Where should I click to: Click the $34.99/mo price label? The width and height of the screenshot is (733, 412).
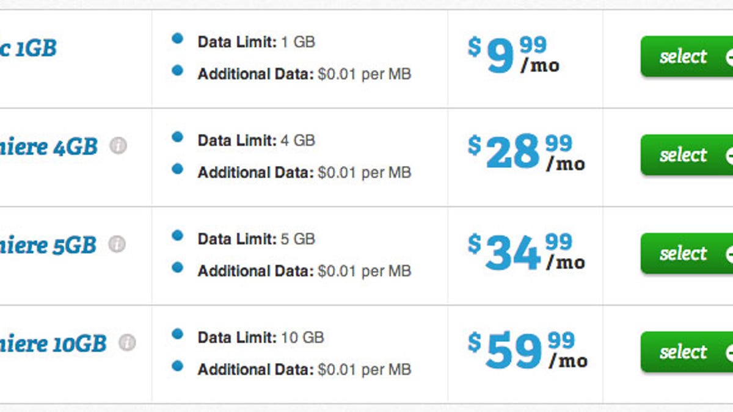point(527,252)
